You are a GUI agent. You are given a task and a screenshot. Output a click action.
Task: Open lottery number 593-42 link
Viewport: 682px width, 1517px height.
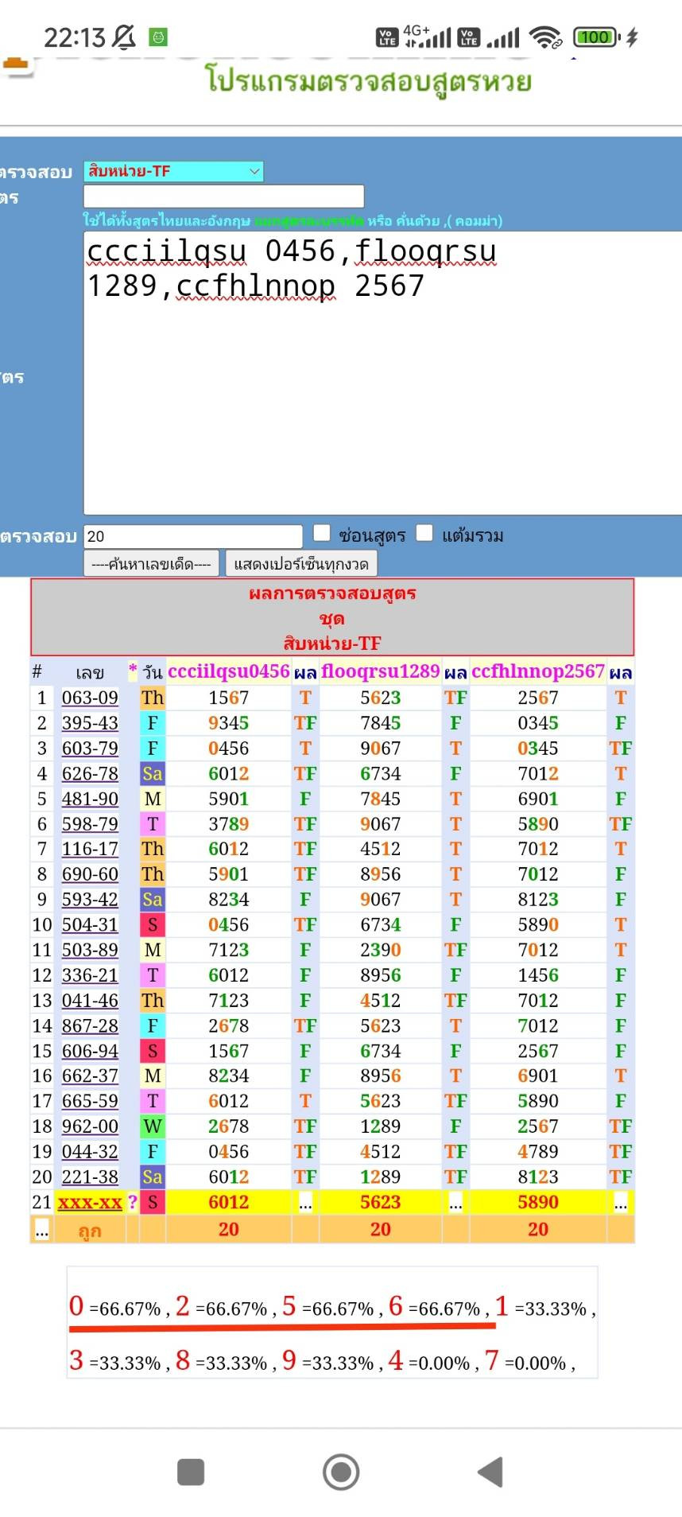pyautogui.click(x=90, y=900)
